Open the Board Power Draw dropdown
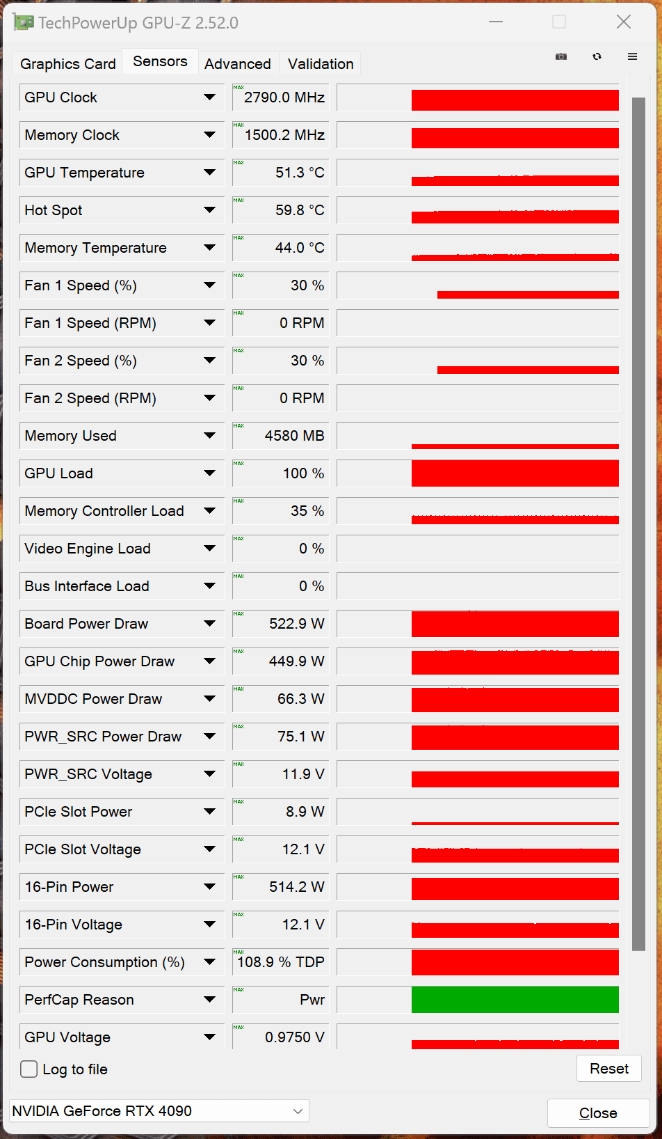Screen dimensions: 662x1139 tap(209, 624)
